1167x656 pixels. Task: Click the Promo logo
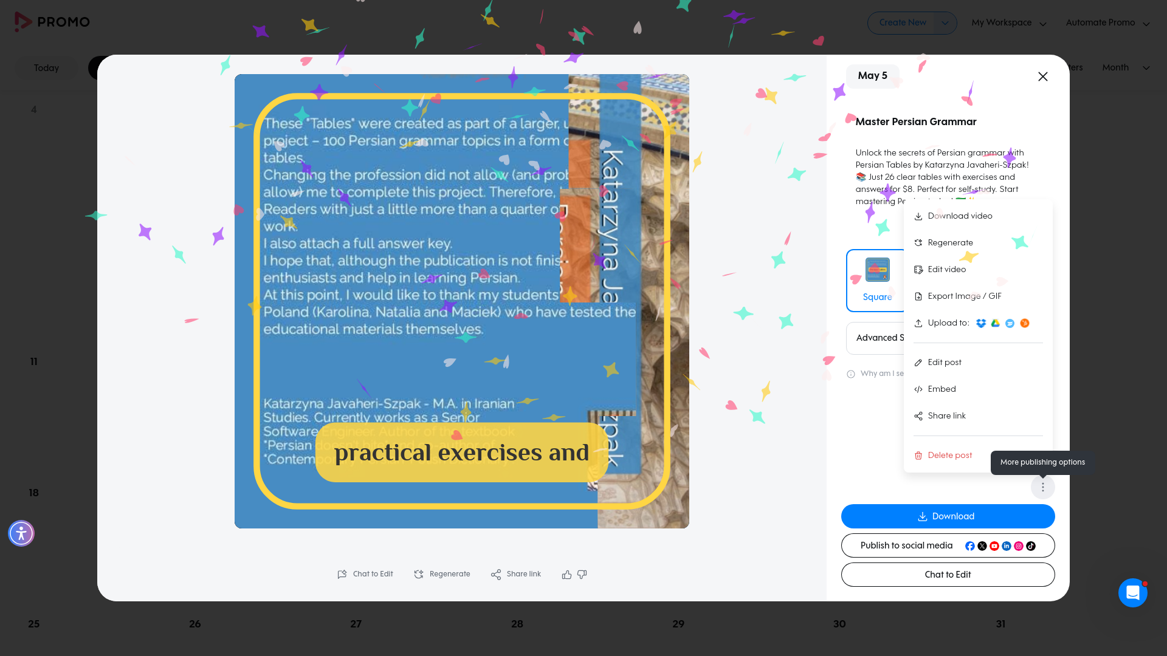pos(52,22)
